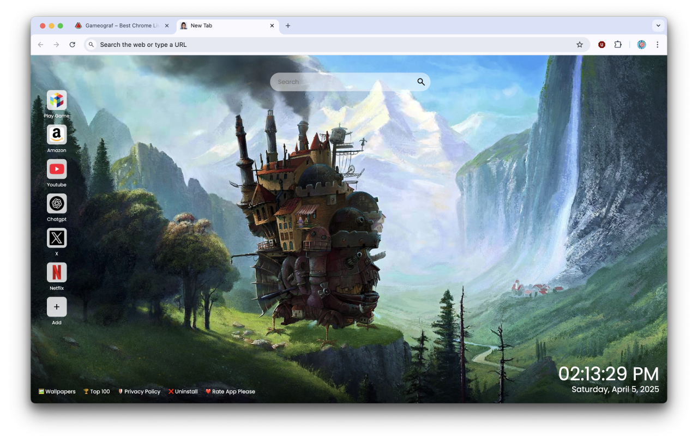View the Top 100 list
698x436 pixels.
(97, 391)
